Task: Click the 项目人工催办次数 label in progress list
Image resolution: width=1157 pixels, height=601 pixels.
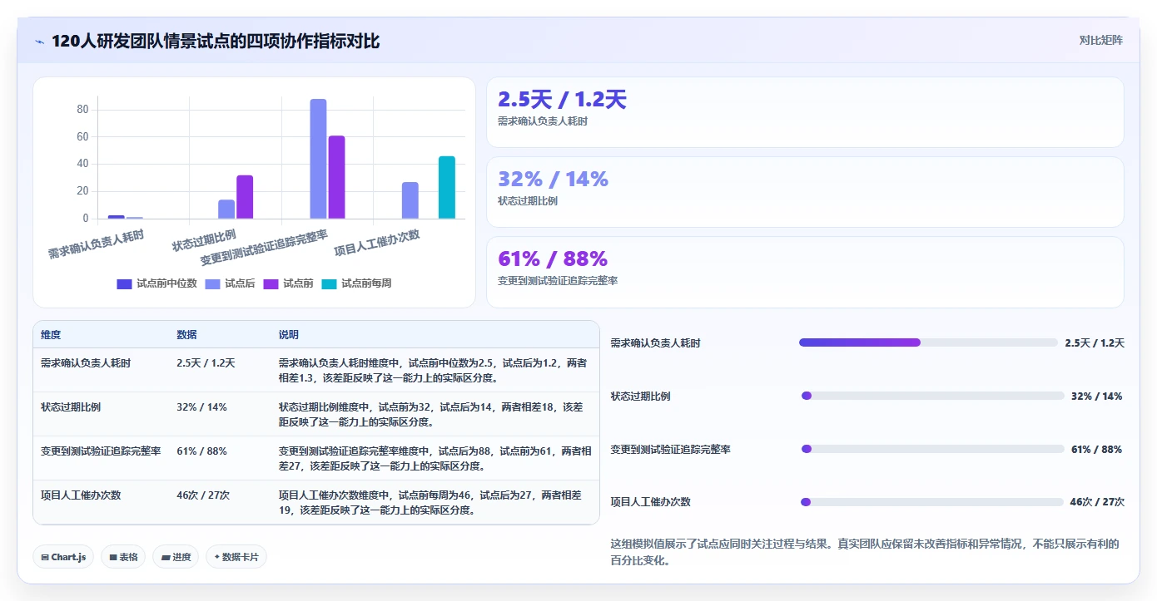Action: pos(651,502)
